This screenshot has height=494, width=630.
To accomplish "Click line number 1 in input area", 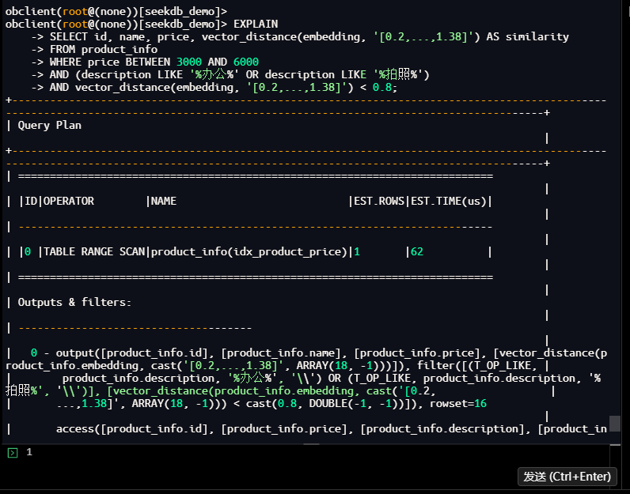I will tap(29, 452).
